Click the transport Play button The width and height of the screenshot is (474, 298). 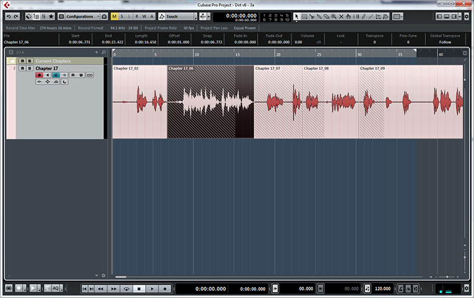coord(152,289)
